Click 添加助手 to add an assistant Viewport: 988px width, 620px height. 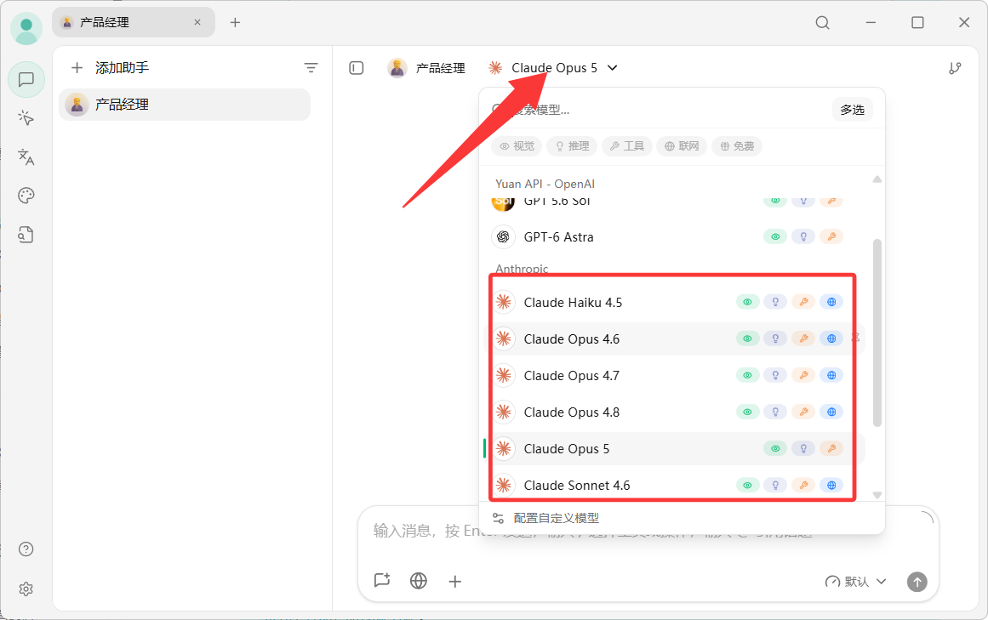pyautogui.click(x=111, y=67)
